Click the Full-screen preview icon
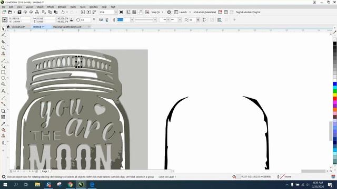Screen dimensions: 337x189 [121, 12]
